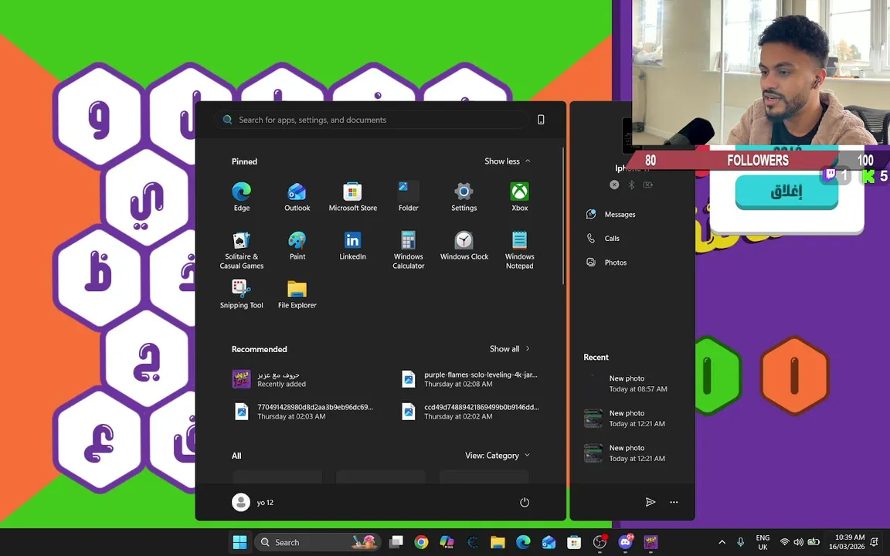Click the phone battery status icon

(647, 185)
